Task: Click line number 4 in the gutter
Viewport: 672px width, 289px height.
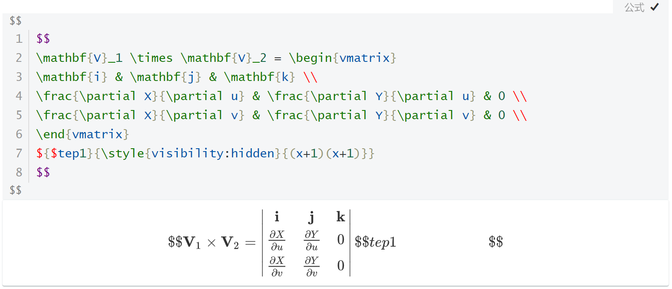Action: (x=19, y=96)
